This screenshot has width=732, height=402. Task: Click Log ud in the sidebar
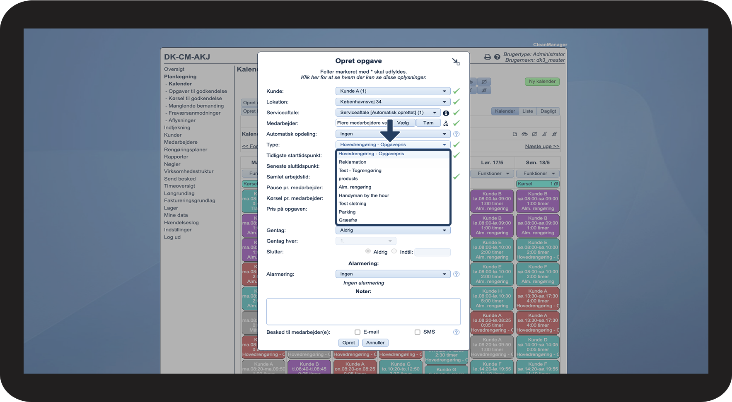pos(172,238)
